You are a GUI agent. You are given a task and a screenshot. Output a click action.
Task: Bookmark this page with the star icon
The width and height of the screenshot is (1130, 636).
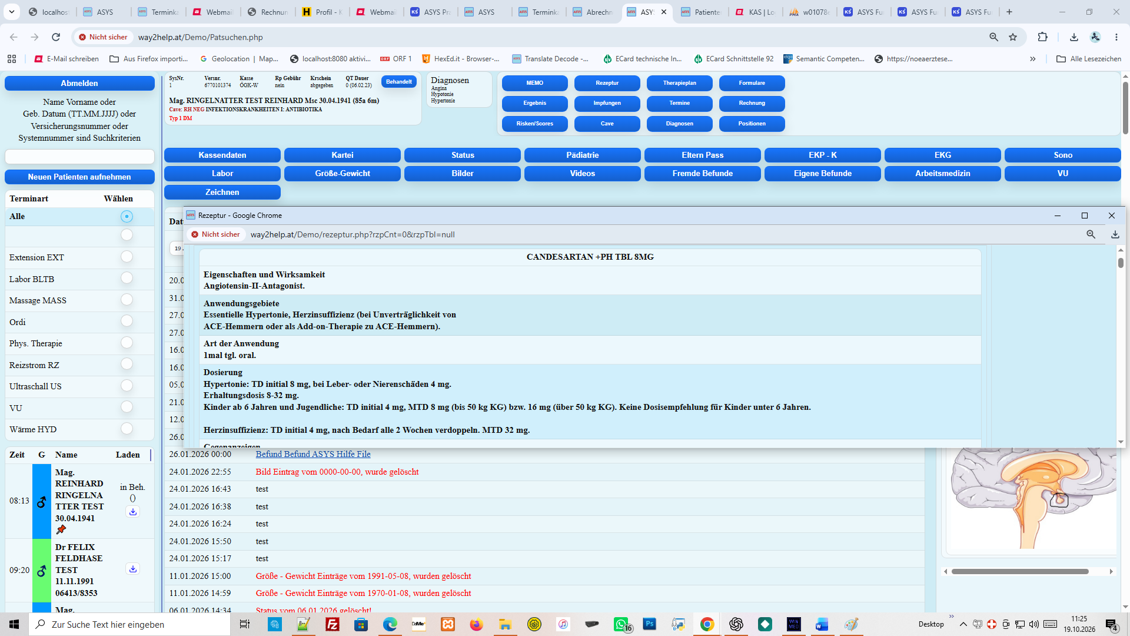(x=1013, y=37)
